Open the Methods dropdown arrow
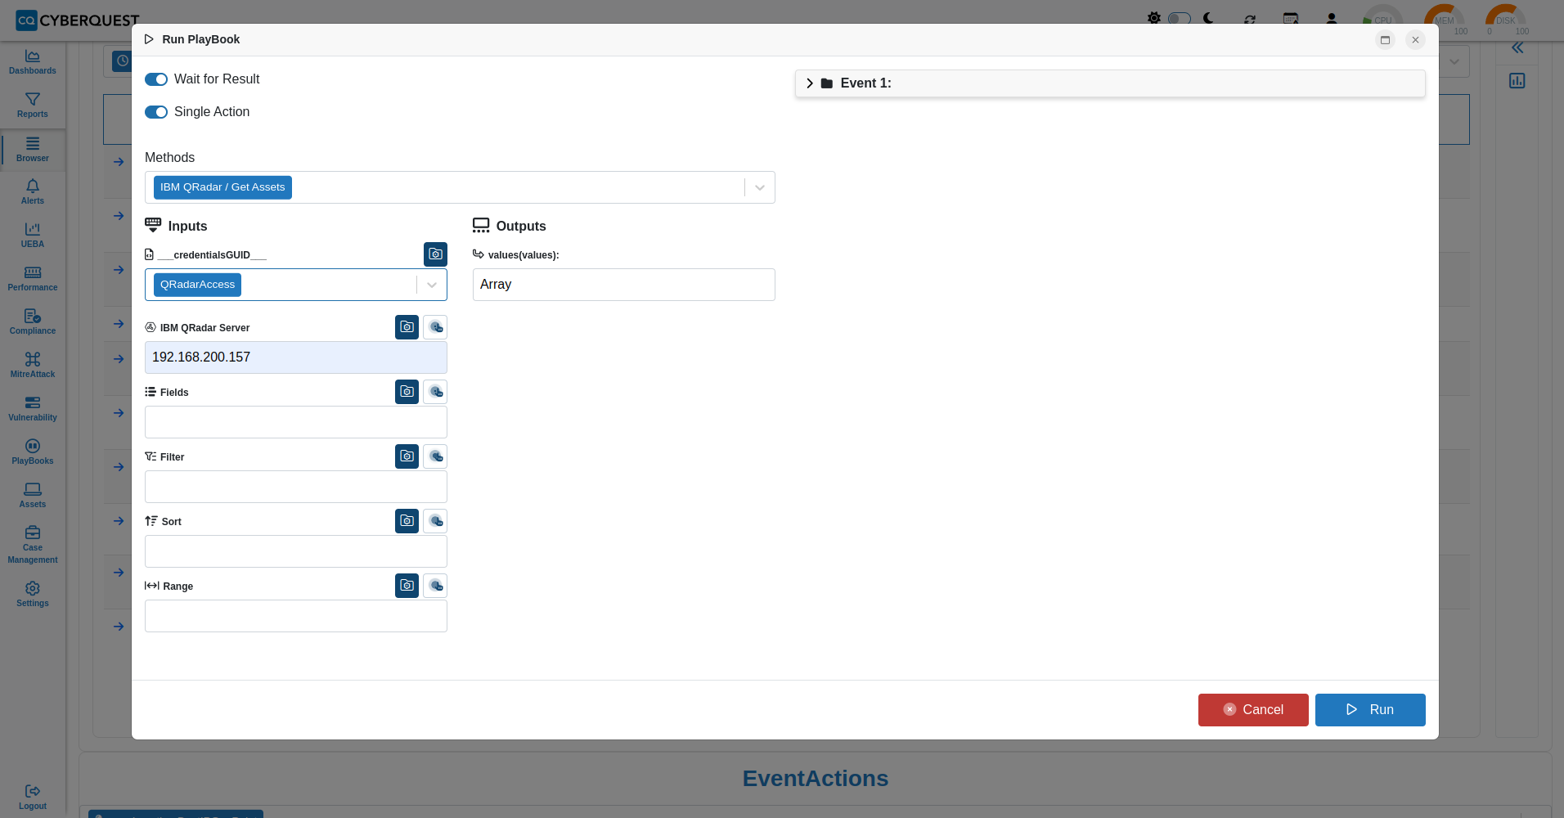The width and height of the screenshot is (1564, 818). (x=760, y=187)
